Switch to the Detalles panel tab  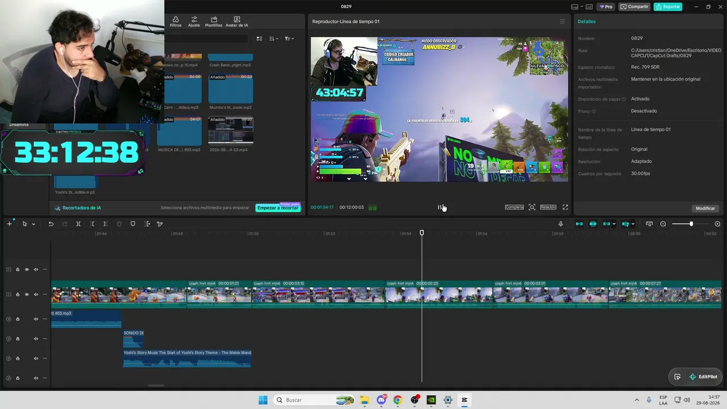click(587, 22)
